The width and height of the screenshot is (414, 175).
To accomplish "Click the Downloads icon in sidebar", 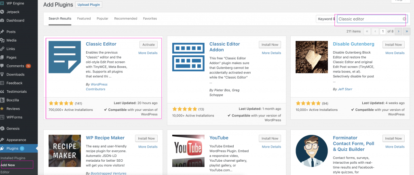I will click(2, 75).
